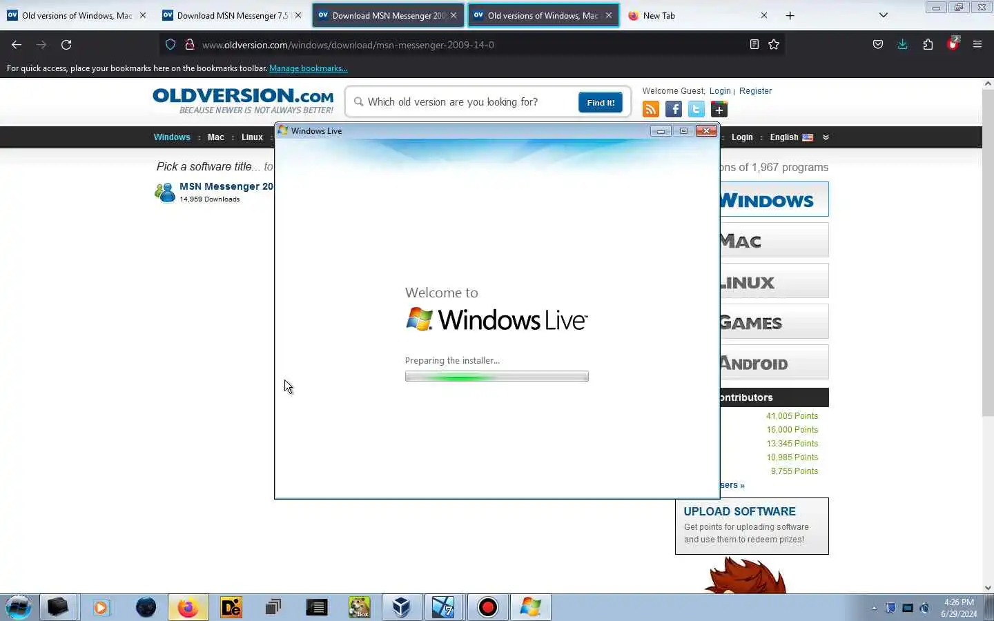Toggle reader view in address bar

(754, 45)
